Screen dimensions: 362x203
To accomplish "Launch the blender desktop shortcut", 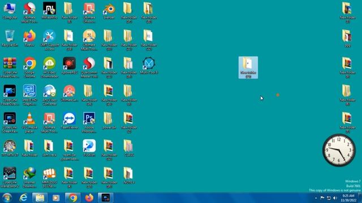I will pyautogui.click(x=109, y=11).
